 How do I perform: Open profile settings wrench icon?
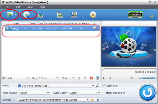pyautogui.click(x=98, y=86)
